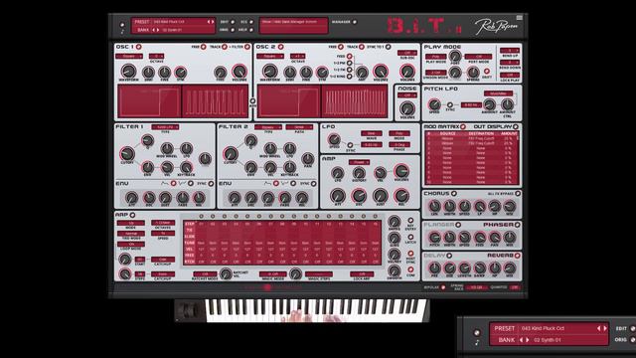The width and height of the screenshot is (636, 358).
Task: Select the 1>2 RING modulation mode
Action: tap(349, 76)
